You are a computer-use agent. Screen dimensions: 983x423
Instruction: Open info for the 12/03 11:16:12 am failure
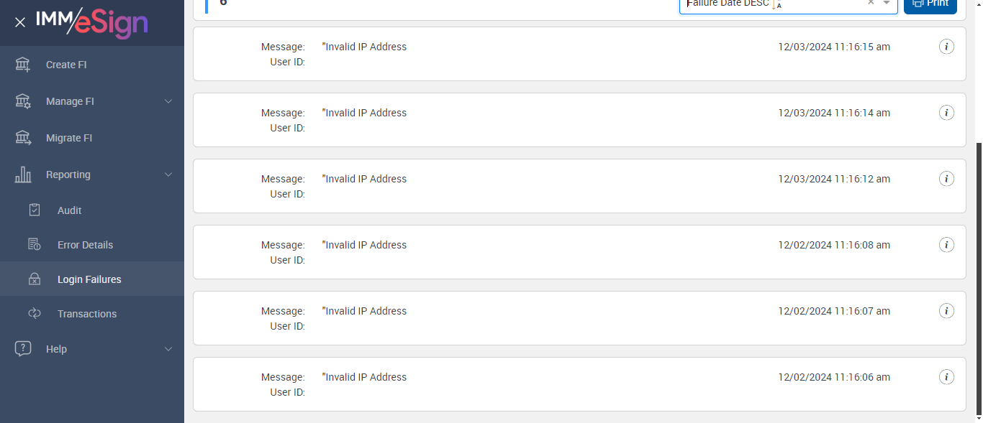947,179
